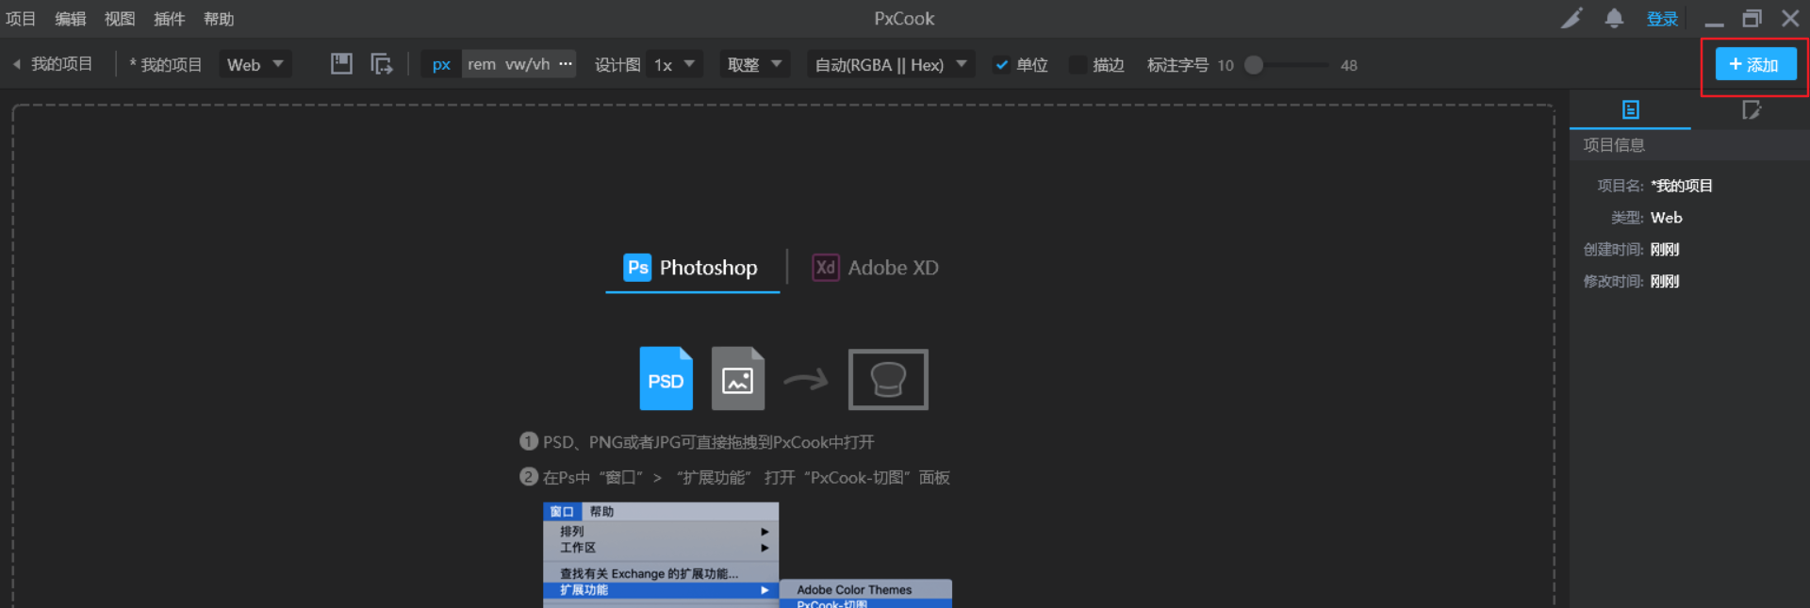Screen dimensions: 1810x608
Task: Go back to 我的项目 list
Action: 53,64
